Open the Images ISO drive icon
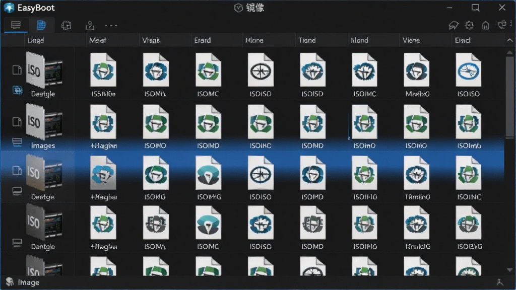 coord(44,122)
